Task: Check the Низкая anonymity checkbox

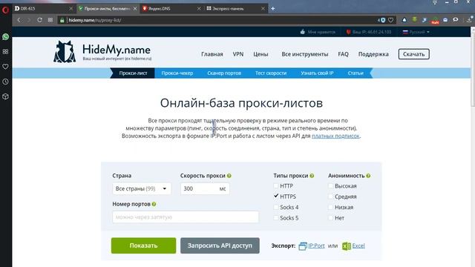Action: pyautogui.click(x=330, y=207)
